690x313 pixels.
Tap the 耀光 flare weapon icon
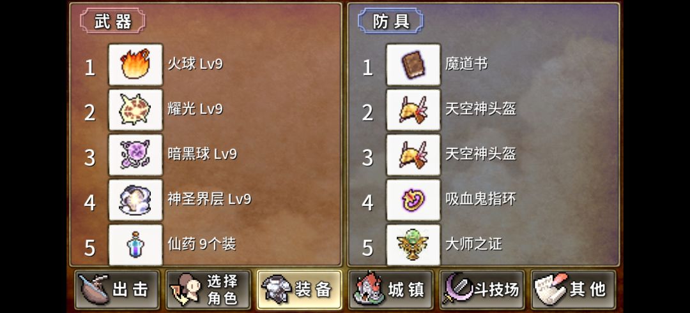135,109
